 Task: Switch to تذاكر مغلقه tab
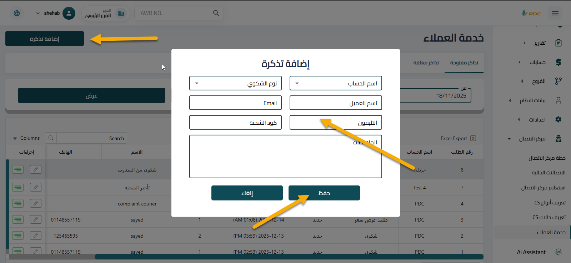(426, 63)
